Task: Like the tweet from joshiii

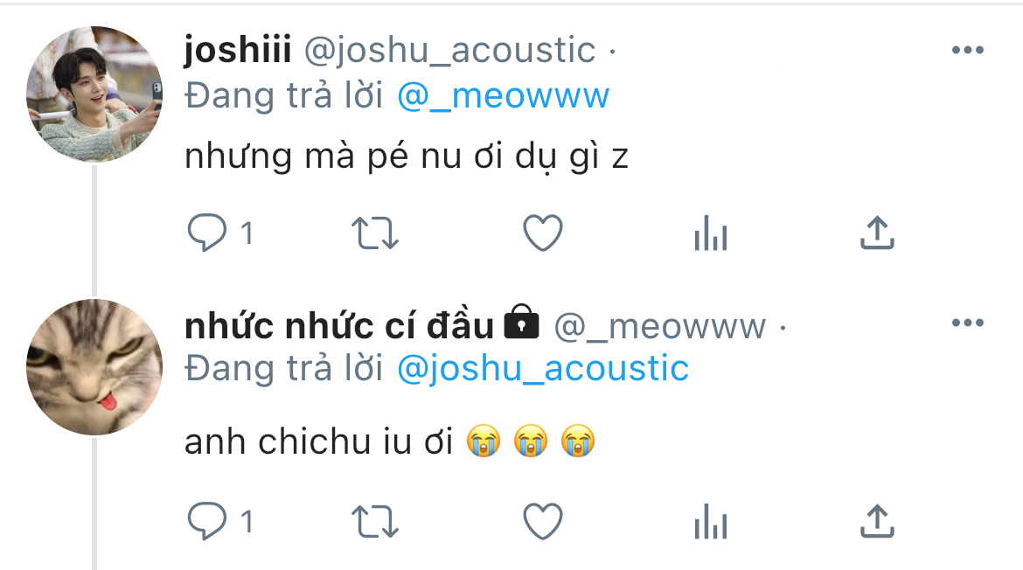Action: tap(543, 233)
